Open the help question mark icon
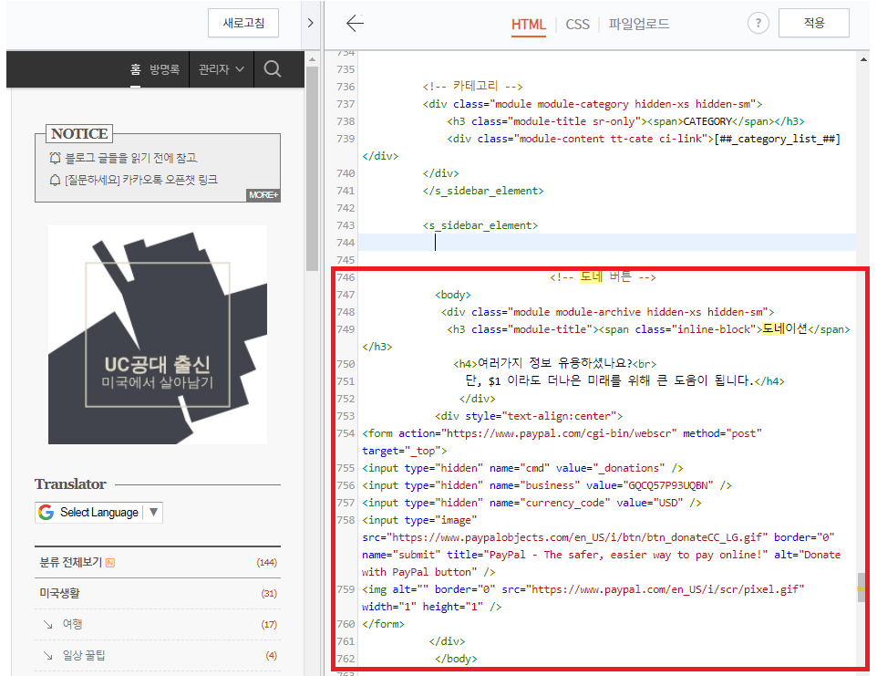This screenshot has height=676, width=877. click(x=758, y=23)
